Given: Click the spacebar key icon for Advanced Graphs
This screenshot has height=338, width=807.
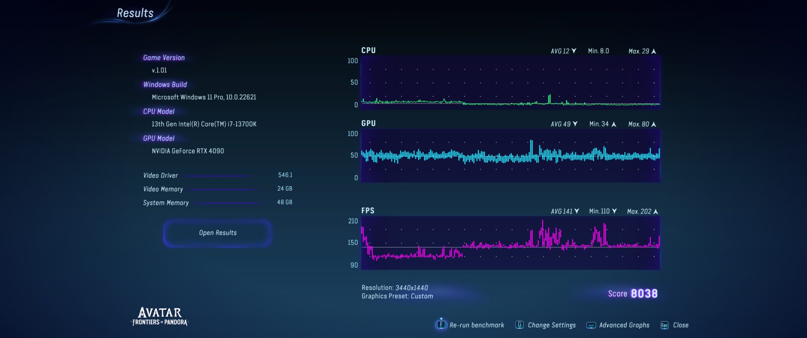Looking at the screenshot, I should pyautogui.click(x=591, y=325).
